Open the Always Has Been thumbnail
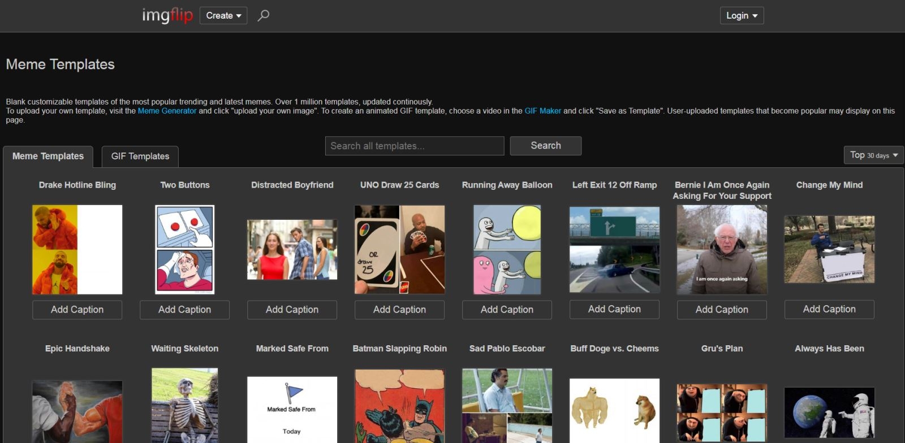 click(x=830, y=414)
